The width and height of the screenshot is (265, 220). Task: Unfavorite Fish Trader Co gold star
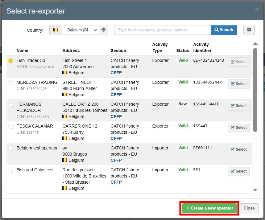(11, 61)
